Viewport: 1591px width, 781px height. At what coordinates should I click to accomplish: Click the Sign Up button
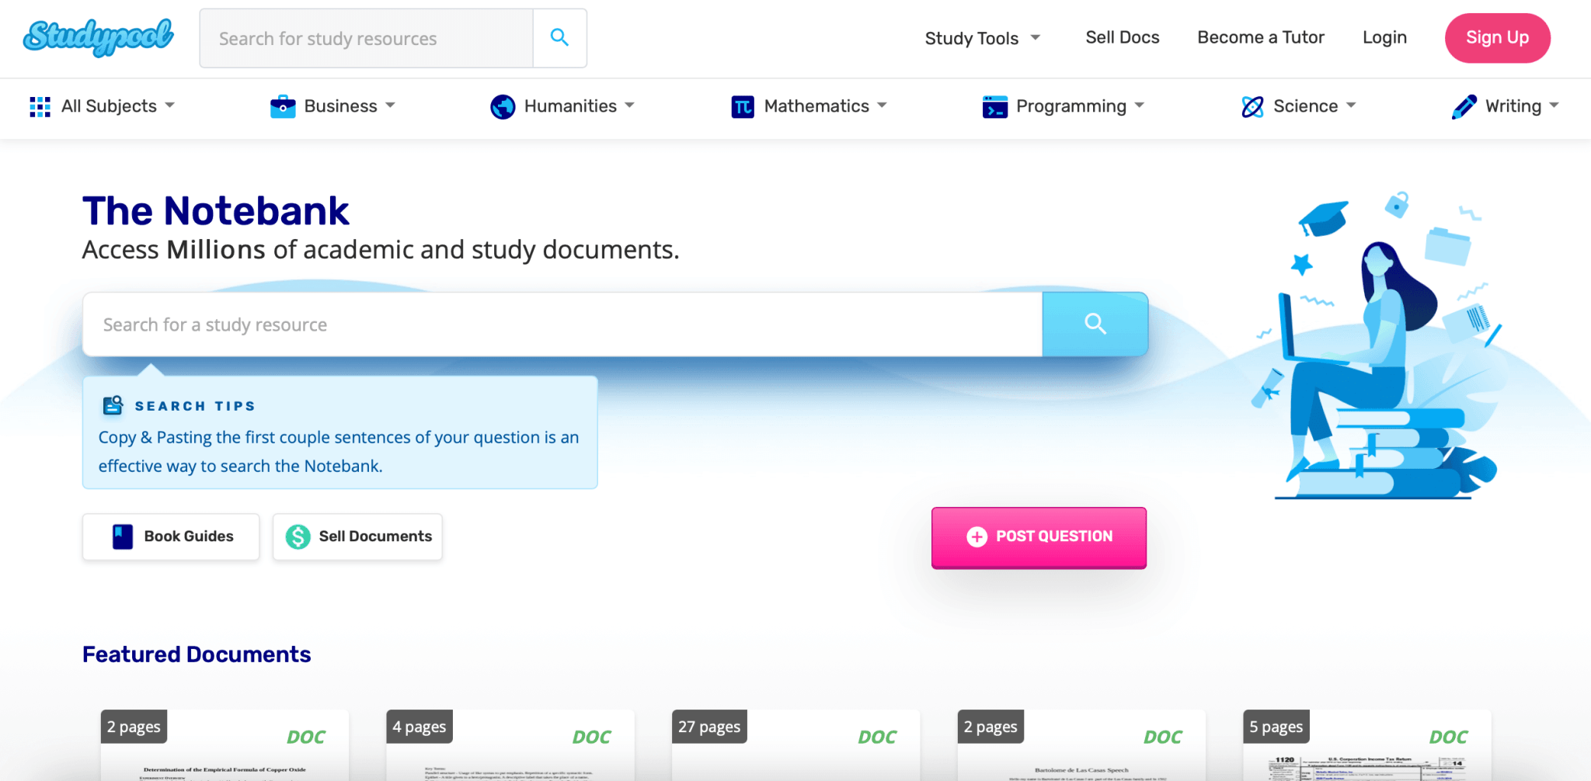pos(1496,37)
